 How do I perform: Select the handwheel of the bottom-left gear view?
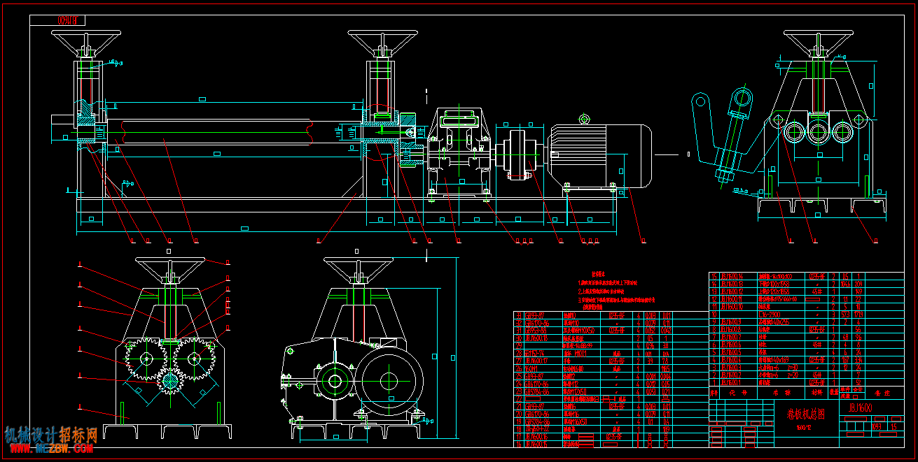(169, 270)
